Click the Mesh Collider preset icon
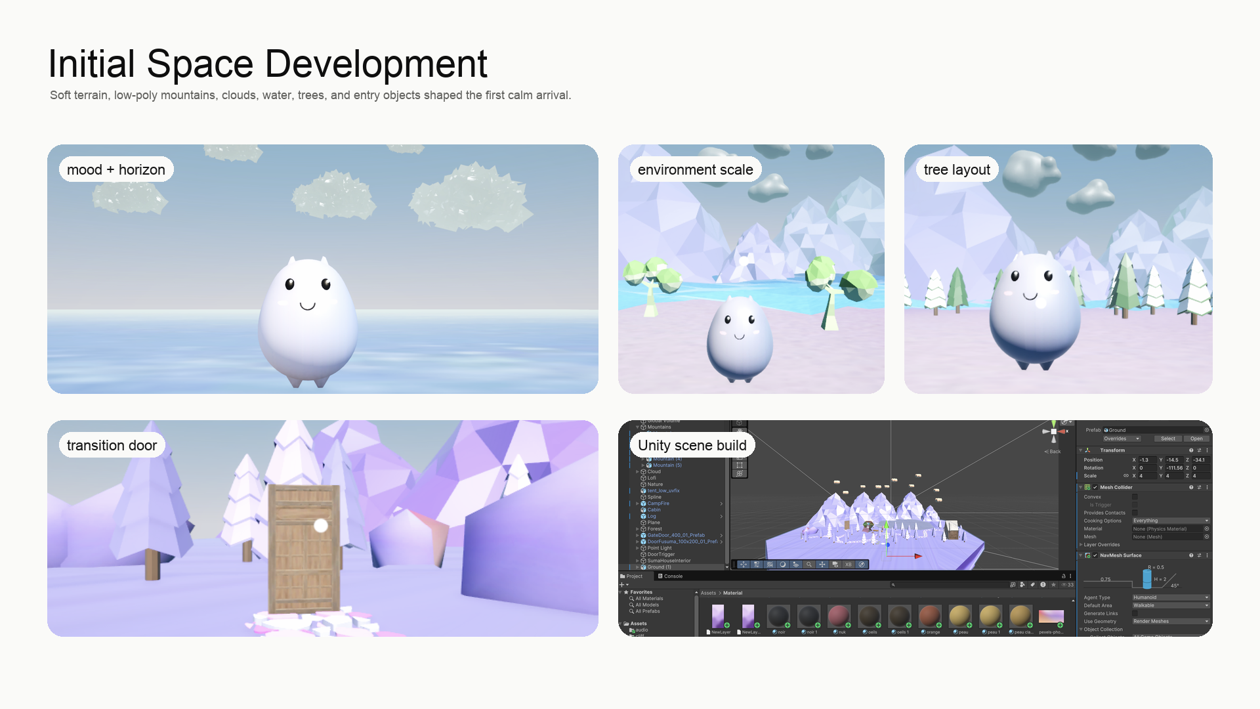 1199,487
